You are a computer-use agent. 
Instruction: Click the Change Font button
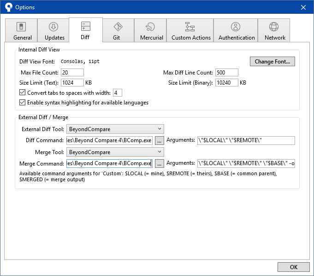273,61
